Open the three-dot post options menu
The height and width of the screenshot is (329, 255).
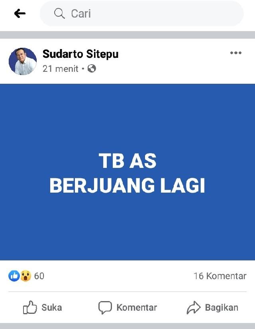pyautogui.click(x=236, y=53)
